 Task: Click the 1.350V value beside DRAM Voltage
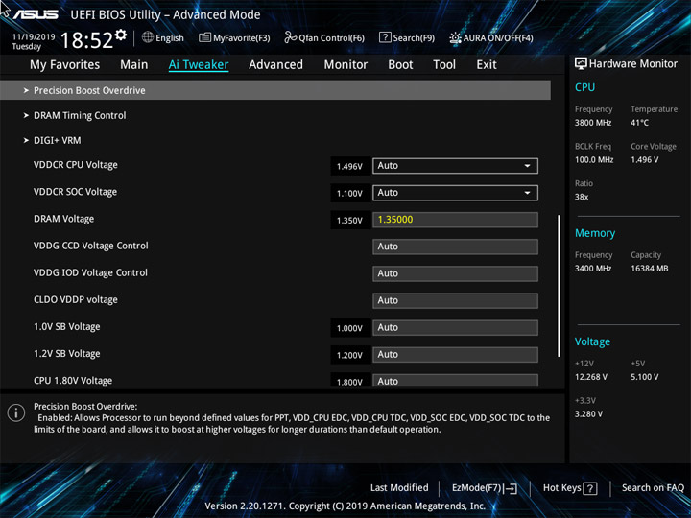click(349, 221)
